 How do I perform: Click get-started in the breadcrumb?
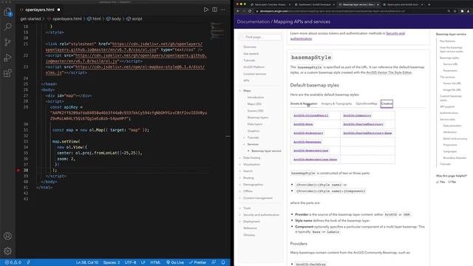[30, 18]
